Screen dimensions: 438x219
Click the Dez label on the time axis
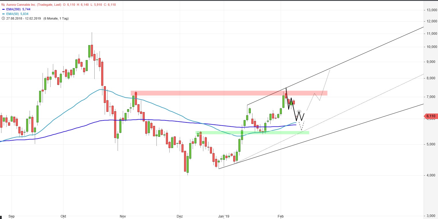(180, 216)
